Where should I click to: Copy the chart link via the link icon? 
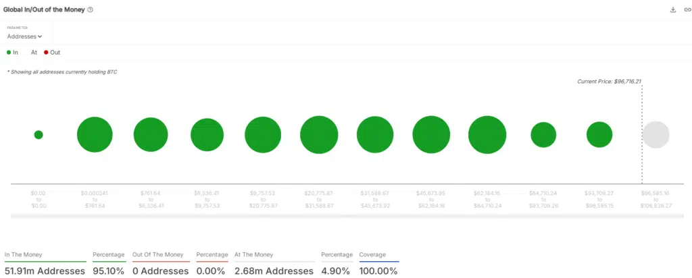[x=687, y=9]
